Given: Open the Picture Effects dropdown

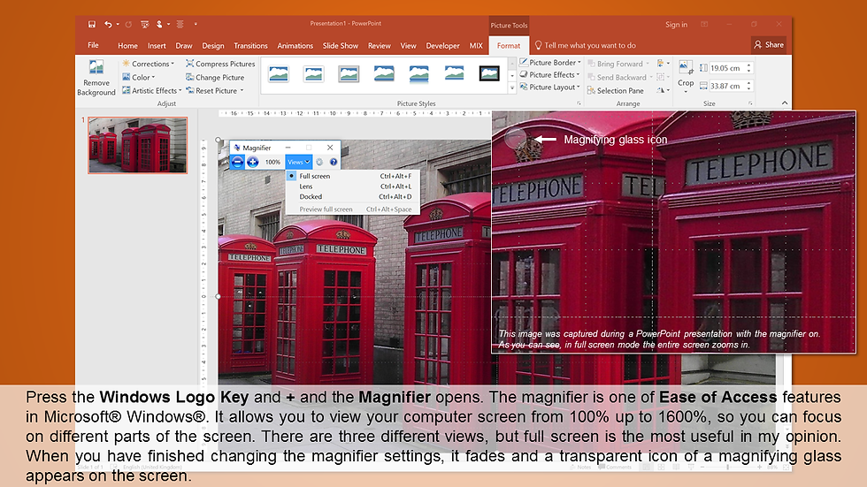Looking at the screenshot, I should coord(549,74).
